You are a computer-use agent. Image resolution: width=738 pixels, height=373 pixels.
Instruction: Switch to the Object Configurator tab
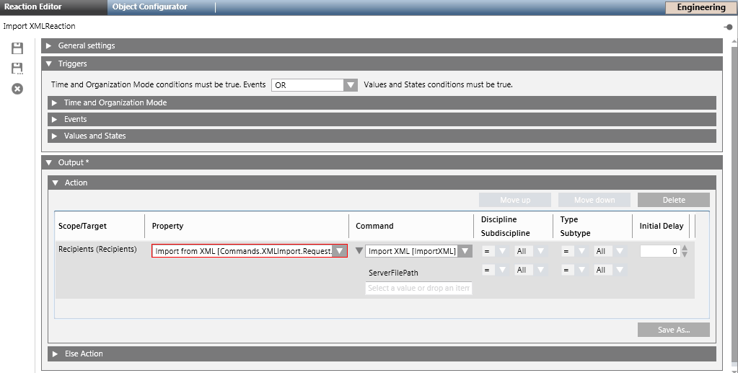tap(149, 7)
